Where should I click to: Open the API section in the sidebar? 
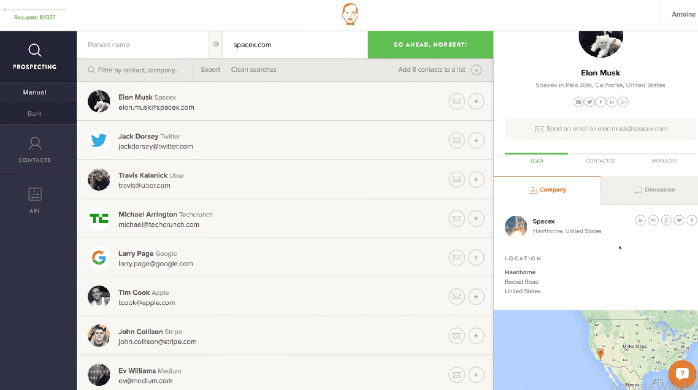click(35, 201)
